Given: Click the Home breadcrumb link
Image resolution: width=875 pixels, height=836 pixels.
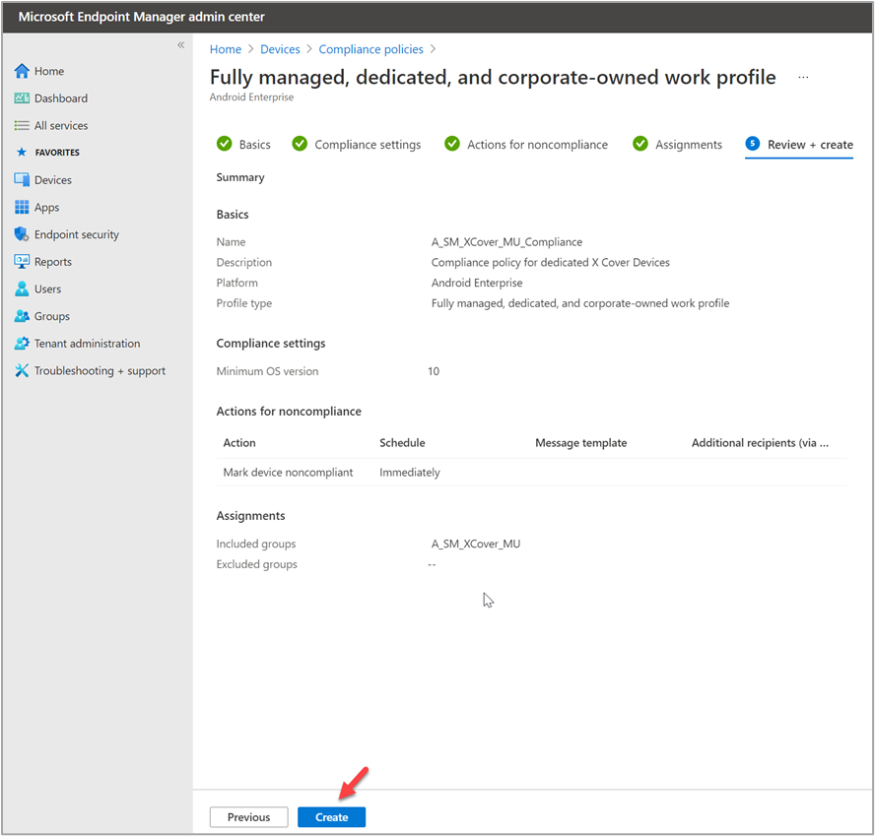Looking at the screenshot, I should click(x=226, y=49).
